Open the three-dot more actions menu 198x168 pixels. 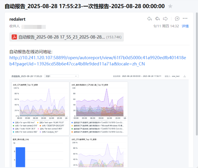click(x=185, y=19)
